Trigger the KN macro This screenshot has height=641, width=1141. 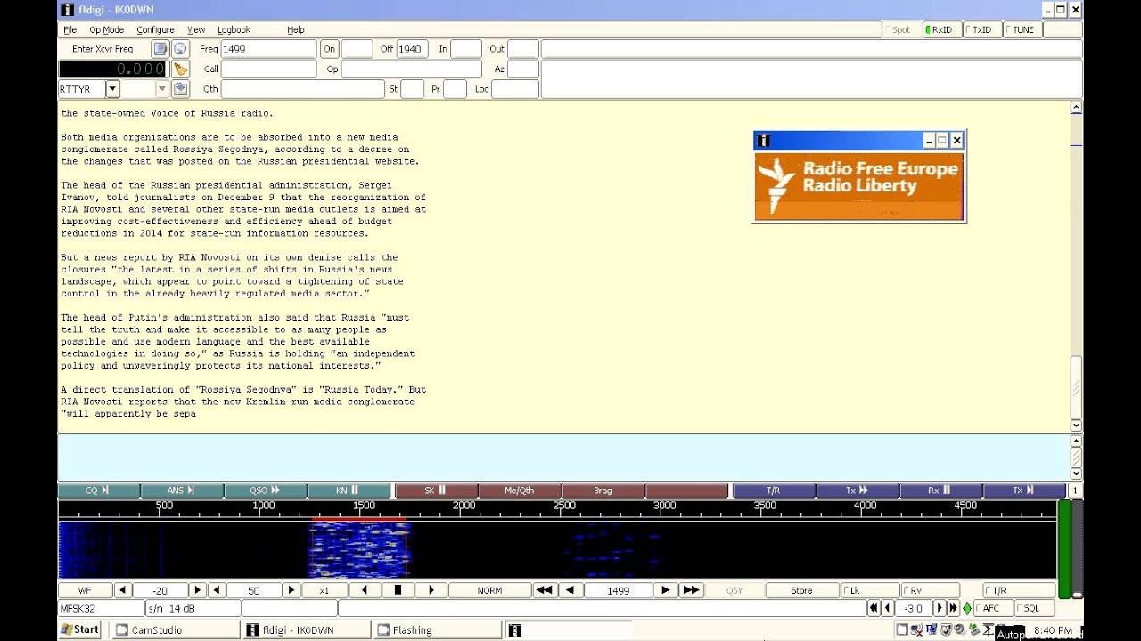click(349, 491)
